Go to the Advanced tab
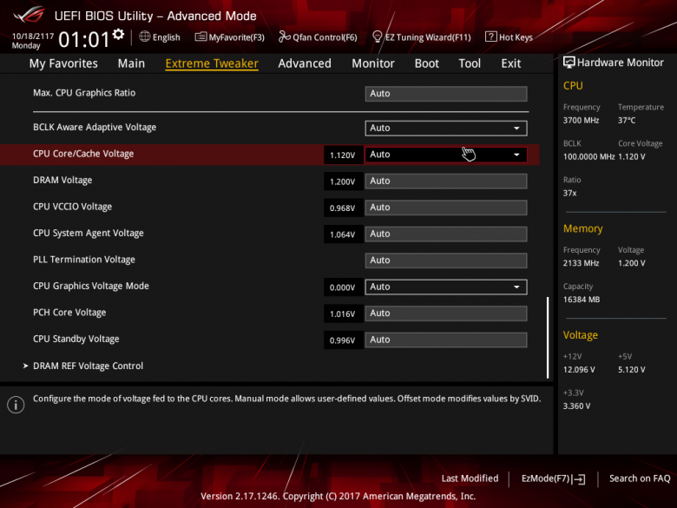 point(305,63)
